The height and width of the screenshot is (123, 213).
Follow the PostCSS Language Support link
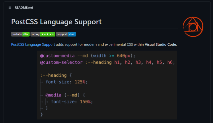pos(33,44)
